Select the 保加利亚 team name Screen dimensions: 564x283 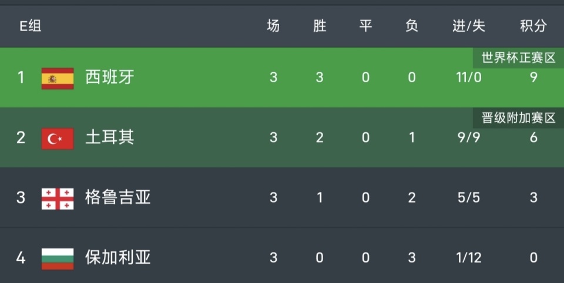[x=118, y=258]
